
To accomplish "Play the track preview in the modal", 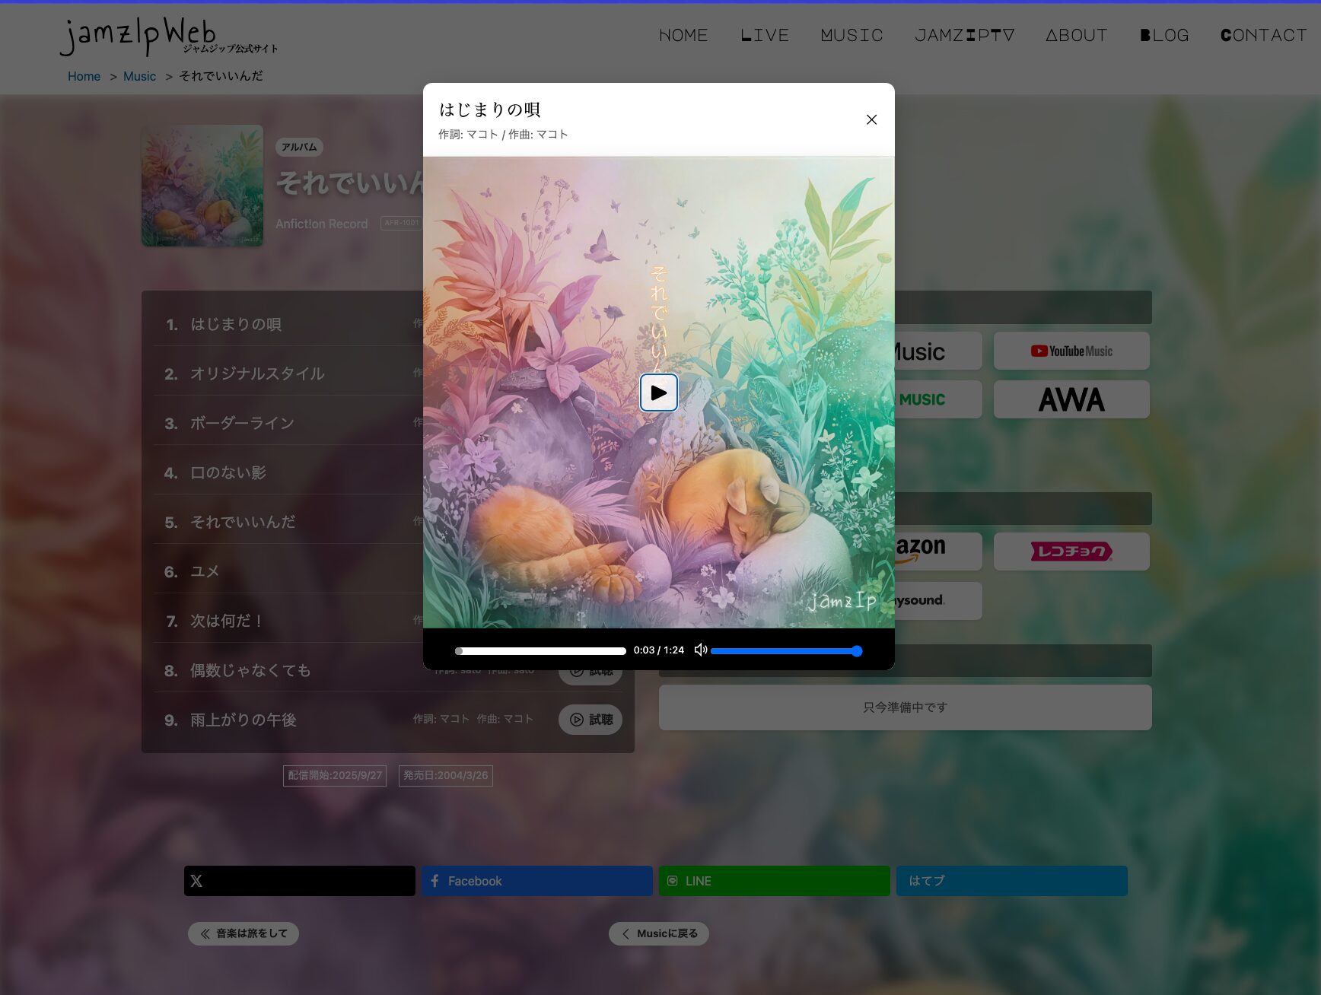I will point(658,393).
